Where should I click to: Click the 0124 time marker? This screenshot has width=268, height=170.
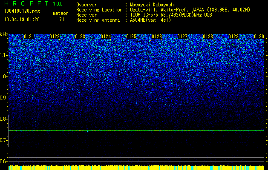point(106,37)
